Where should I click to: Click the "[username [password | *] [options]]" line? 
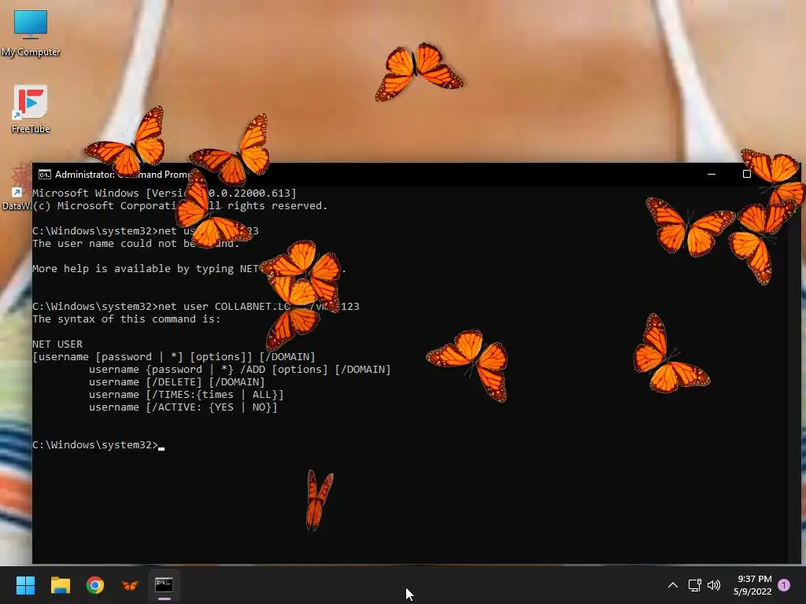[x=174, y=357]
